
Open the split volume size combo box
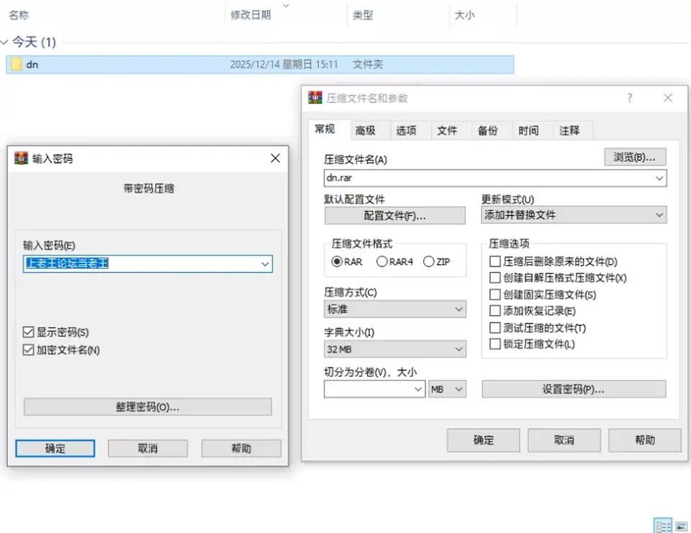coord(374,389)
